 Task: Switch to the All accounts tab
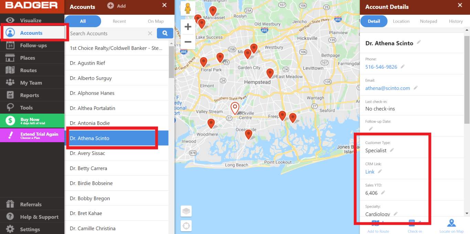point(83,21)
